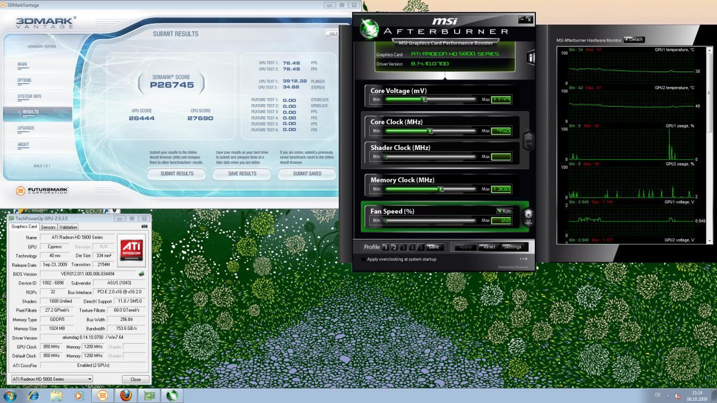Click the Memory Clock value field 1300
The image size is (717, 403).
point(501,189)
